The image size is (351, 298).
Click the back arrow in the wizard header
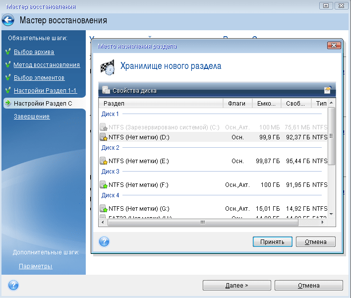[8, 20]
